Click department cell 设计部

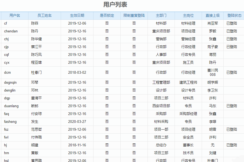click(x=161, y=90)
